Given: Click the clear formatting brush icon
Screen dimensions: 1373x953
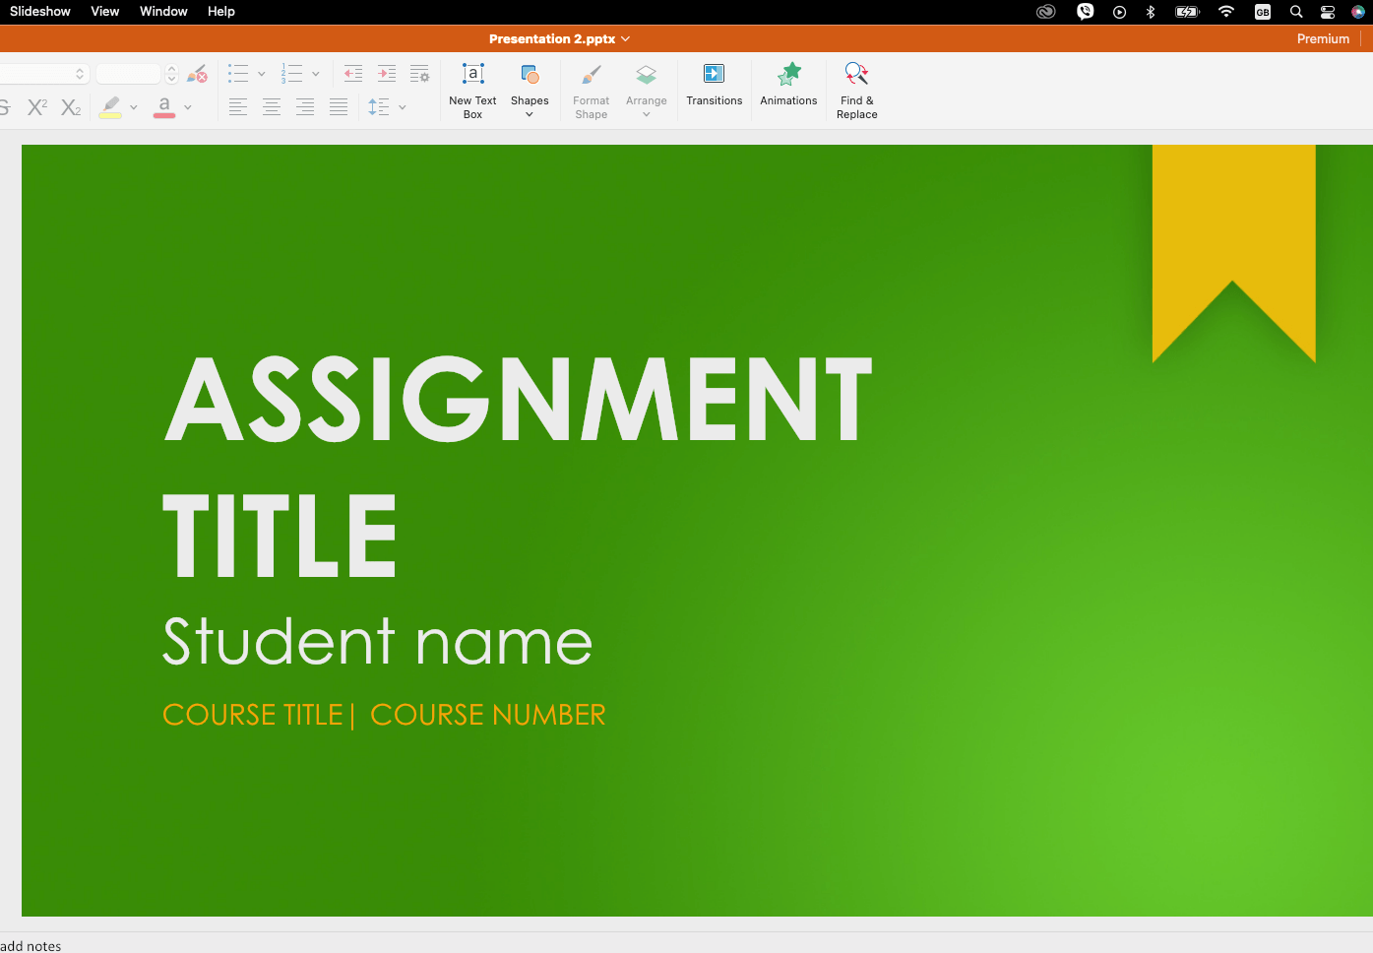Looking at the screenshot, I should point(197,74).
